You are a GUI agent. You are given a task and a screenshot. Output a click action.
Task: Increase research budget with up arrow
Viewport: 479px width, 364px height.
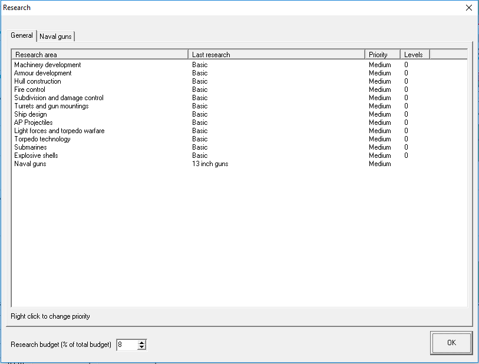point(141,342)
